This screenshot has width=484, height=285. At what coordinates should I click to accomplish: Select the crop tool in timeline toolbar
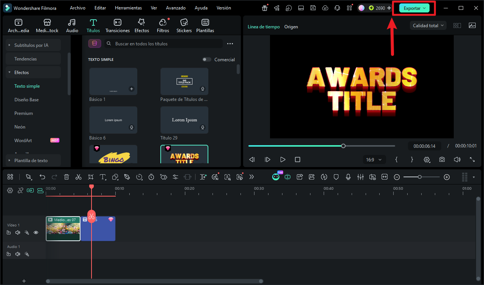pos(91,177)
